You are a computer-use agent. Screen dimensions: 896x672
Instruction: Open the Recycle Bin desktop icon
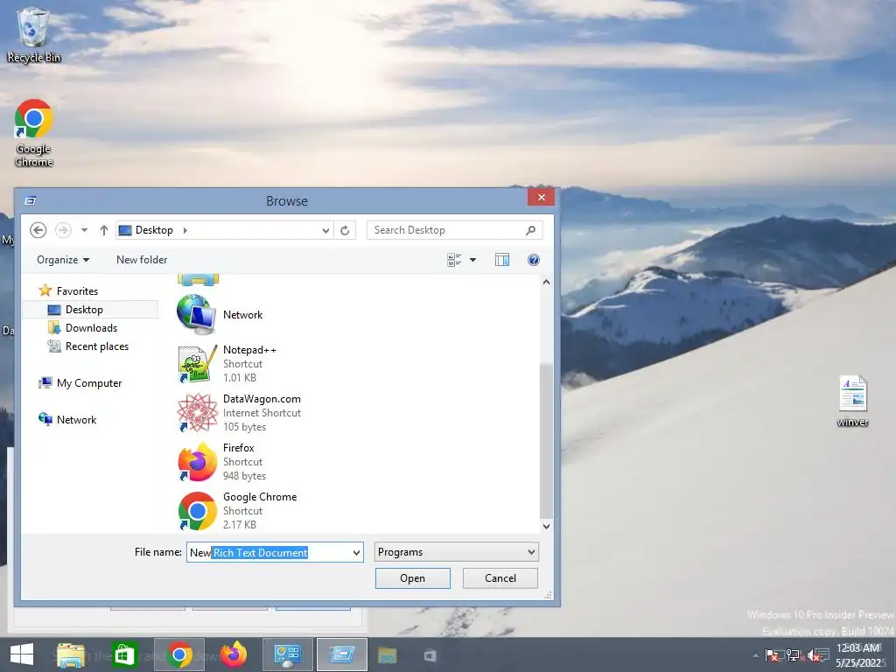[33, 34]
